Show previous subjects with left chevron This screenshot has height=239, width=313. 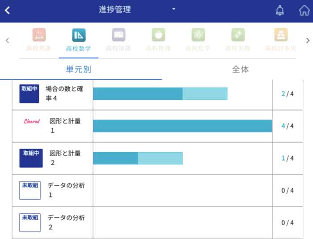click(x=8, y=41)
